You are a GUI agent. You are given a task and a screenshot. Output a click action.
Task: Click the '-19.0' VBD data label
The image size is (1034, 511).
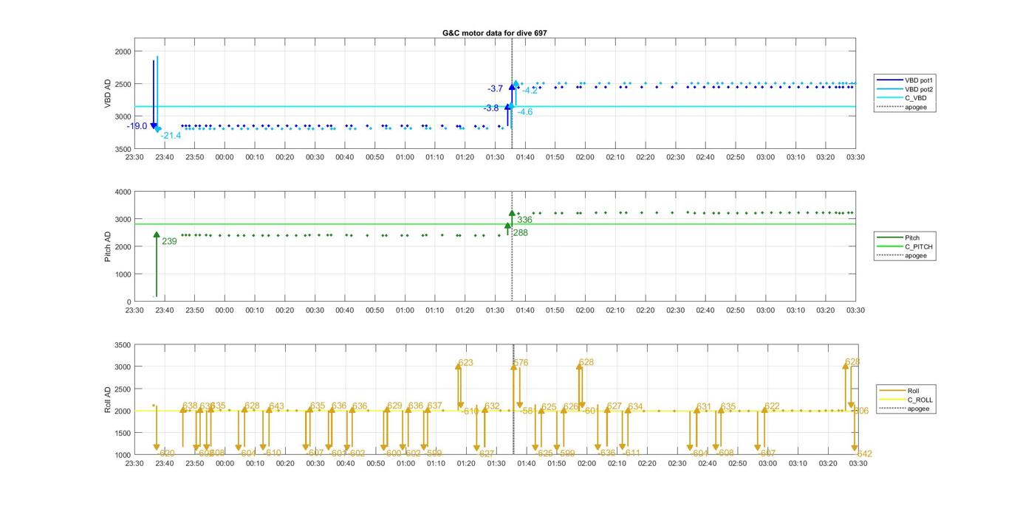137,126
